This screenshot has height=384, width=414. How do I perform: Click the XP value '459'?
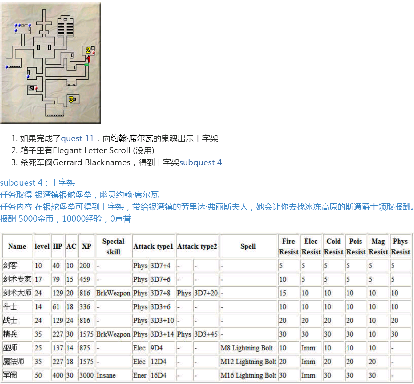point(86,279)
